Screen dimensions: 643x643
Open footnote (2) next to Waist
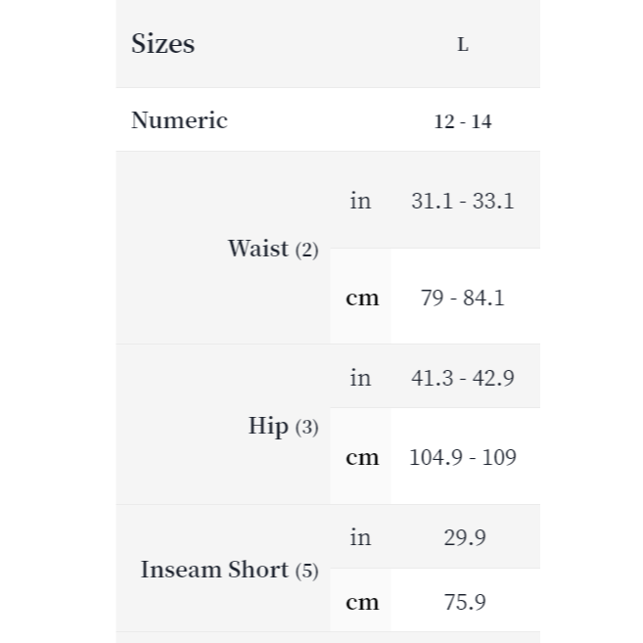(307, 250)
